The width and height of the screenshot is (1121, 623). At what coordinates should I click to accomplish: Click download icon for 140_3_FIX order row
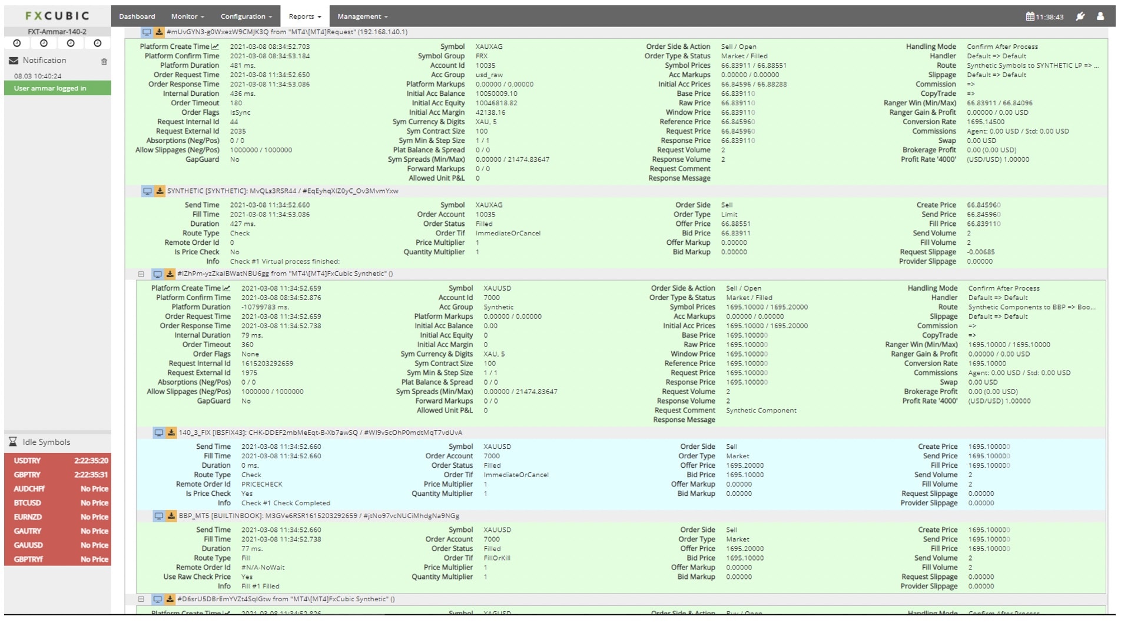[171, 433]
